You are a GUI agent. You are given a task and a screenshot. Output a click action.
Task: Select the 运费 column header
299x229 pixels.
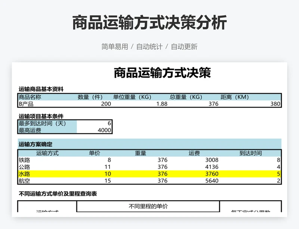point(194,153)
